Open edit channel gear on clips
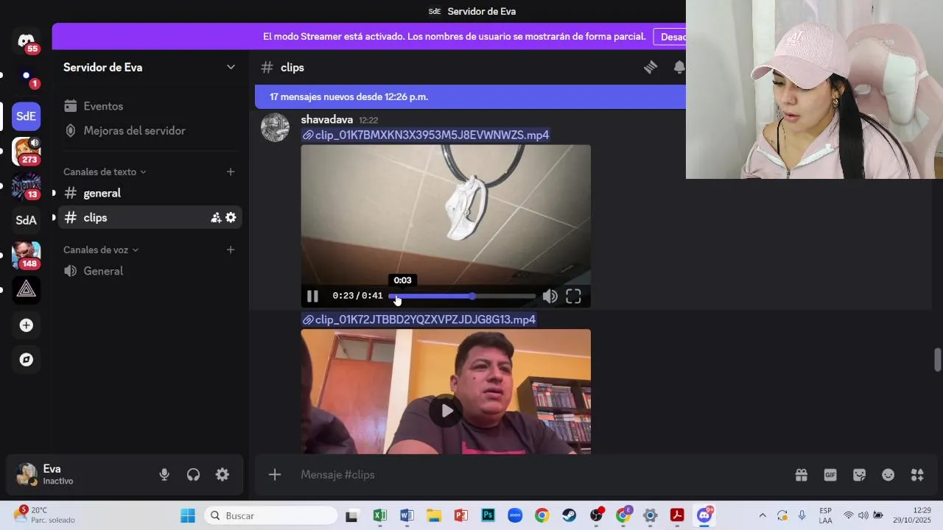 [231, 217]
